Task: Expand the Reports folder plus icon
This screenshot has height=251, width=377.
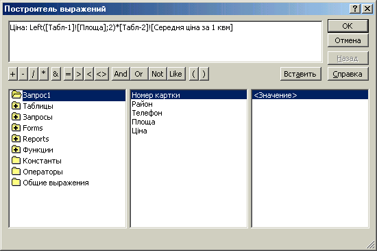Action: point(16,139)
